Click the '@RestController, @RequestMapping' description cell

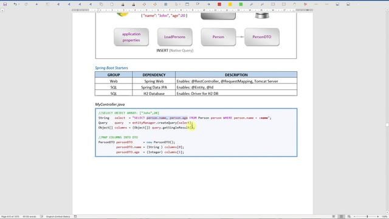(x=236, y=81)
